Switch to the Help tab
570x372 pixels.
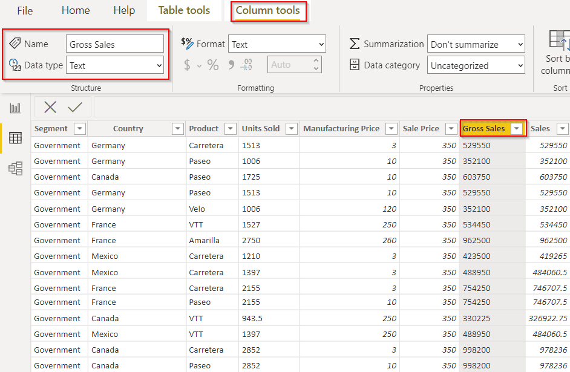[x=124, y=10]
